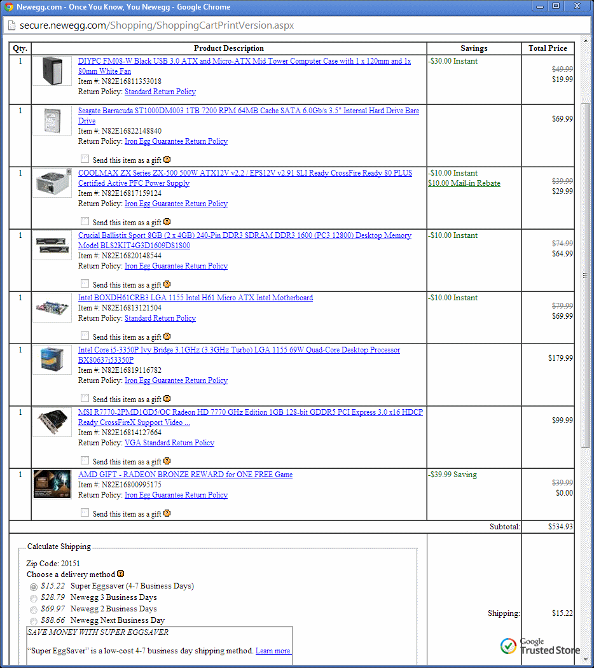Select Newegg 3 Business Days shipping
Screen dimensions: 594x668
pyautogui.click(x=34, y=598)
